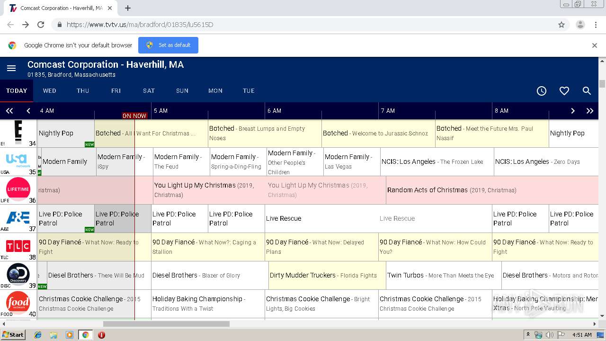This screenshot has height=341, width=606.
Task: Open Twin Turbos - More Than Meets the Eye
Action: (444, 275)
